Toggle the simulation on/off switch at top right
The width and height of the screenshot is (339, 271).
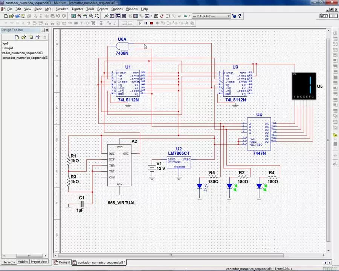pyautogui.click(x=324, y=16)
